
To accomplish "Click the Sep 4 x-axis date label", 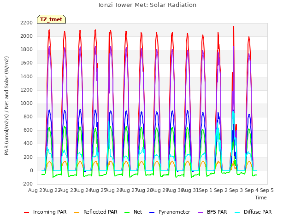I will click(x=252, y=190).
